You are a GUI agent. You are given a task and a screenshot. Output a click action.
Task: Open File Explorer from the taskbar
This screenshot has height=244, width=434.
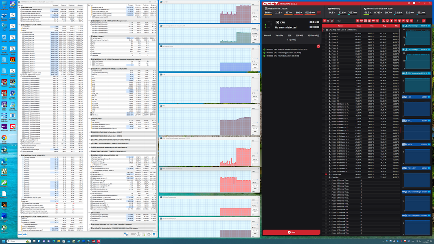pyautogui.click(x=59, y=241)
